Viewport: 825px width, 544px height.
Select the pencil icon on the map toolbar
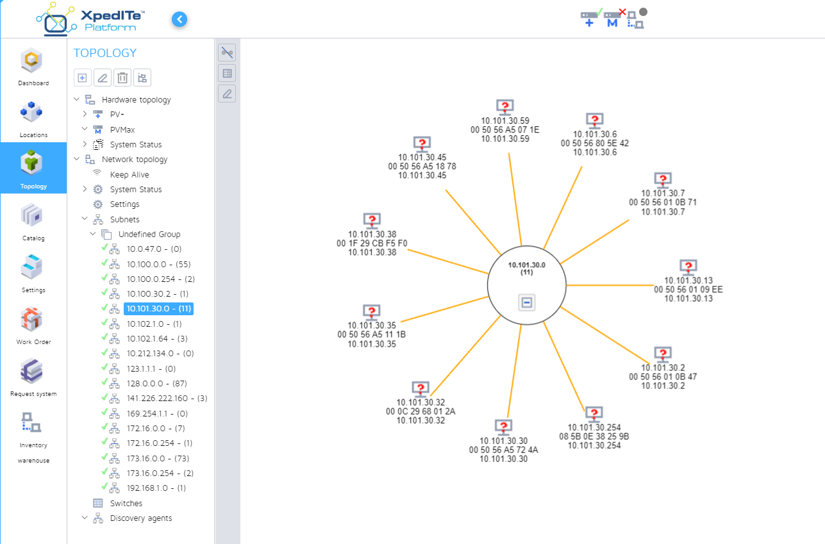coord(226,94)
